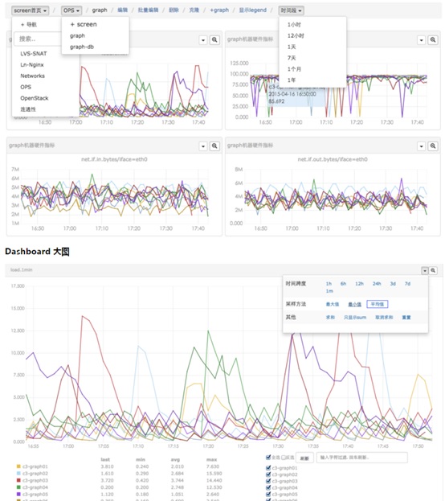The height and width of the screenshot is (501, 445).
Task: Select 连通性 from navigation list
Action: [28, 109]
